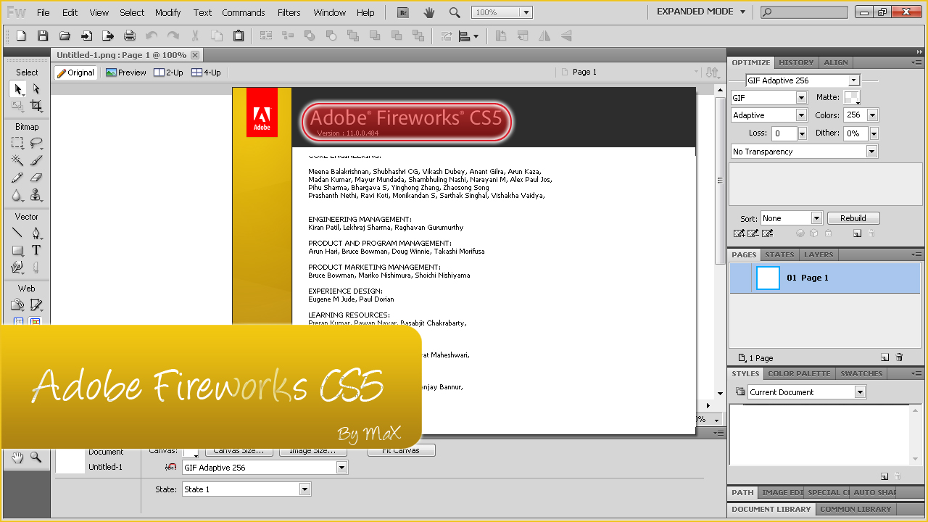The image size is (928, 522).
Task: Switch to the HISTORY tab
Action: pyautogui.click(x=797, y=62)
